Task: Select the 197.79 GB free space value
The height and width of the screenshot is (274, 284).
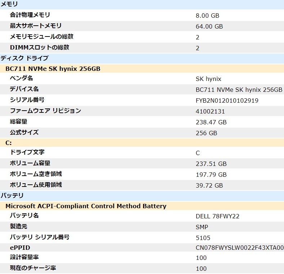Action: (x=211, y=175)
